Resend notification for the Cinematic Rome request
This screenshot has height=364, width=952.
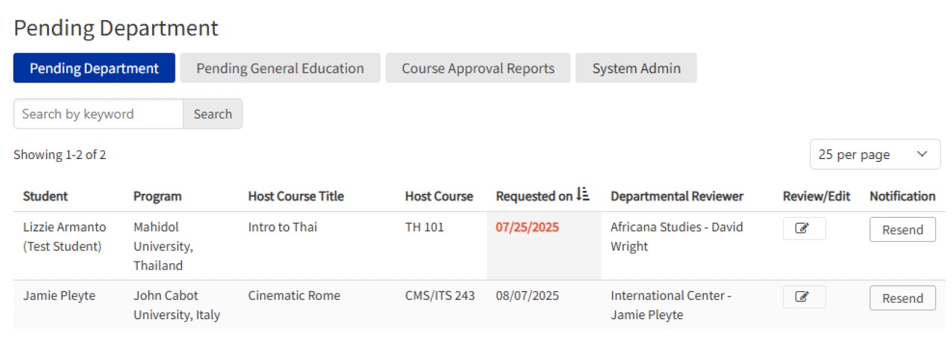pyautogui.click(x=902, y=298)
